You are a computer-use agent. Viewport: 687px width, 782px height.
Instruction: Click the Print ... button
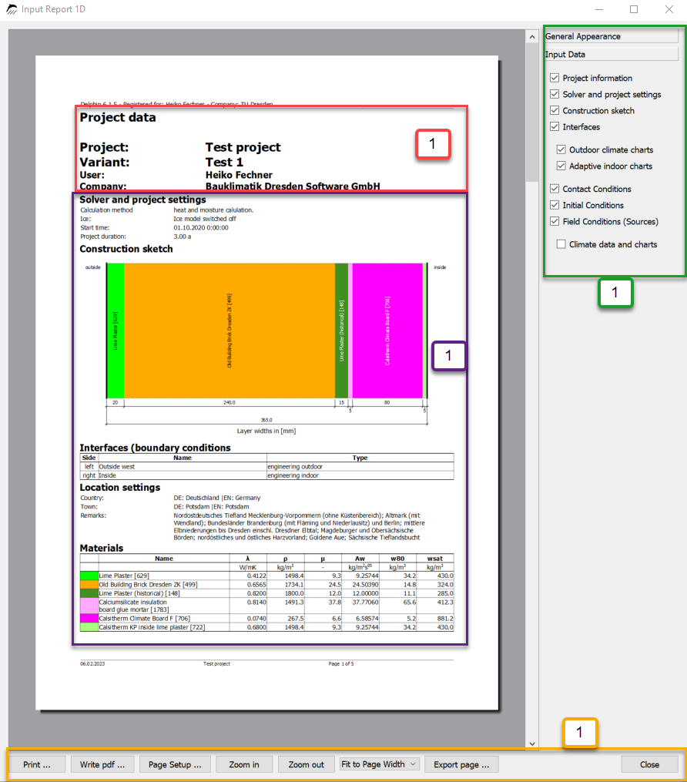(x=37, y=764)
